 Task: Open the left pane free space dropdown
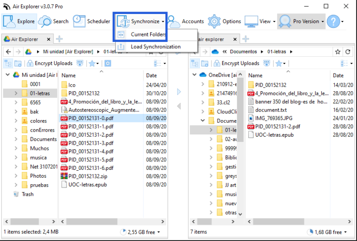tap(140, 232)
